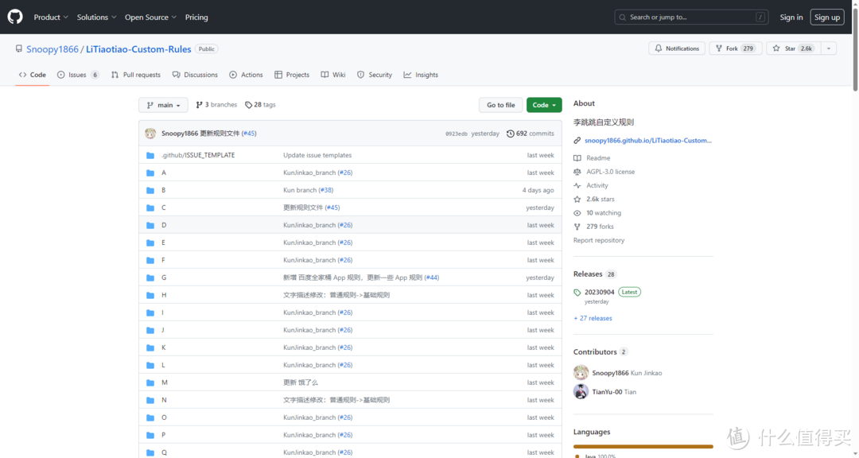Screen dimensions: 859x458
Task: Open the folder named H
Action: (x=164, y=295)
